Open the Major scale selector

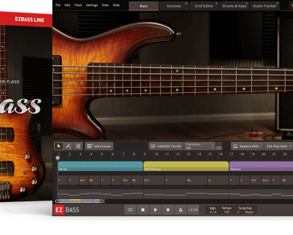click(x=250, y=212)
